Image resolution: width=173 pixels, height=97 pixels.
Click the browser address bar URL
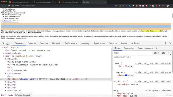25,6
